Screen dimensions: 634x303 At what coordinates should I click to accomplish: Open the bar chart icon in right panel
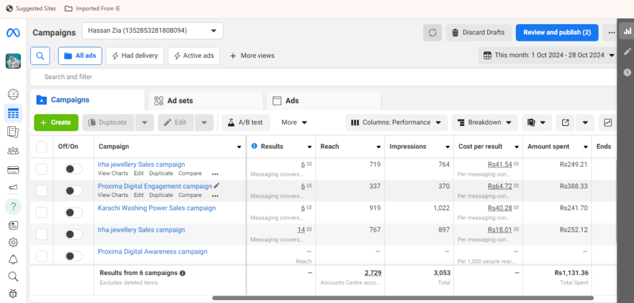click(x=627, y=30)
